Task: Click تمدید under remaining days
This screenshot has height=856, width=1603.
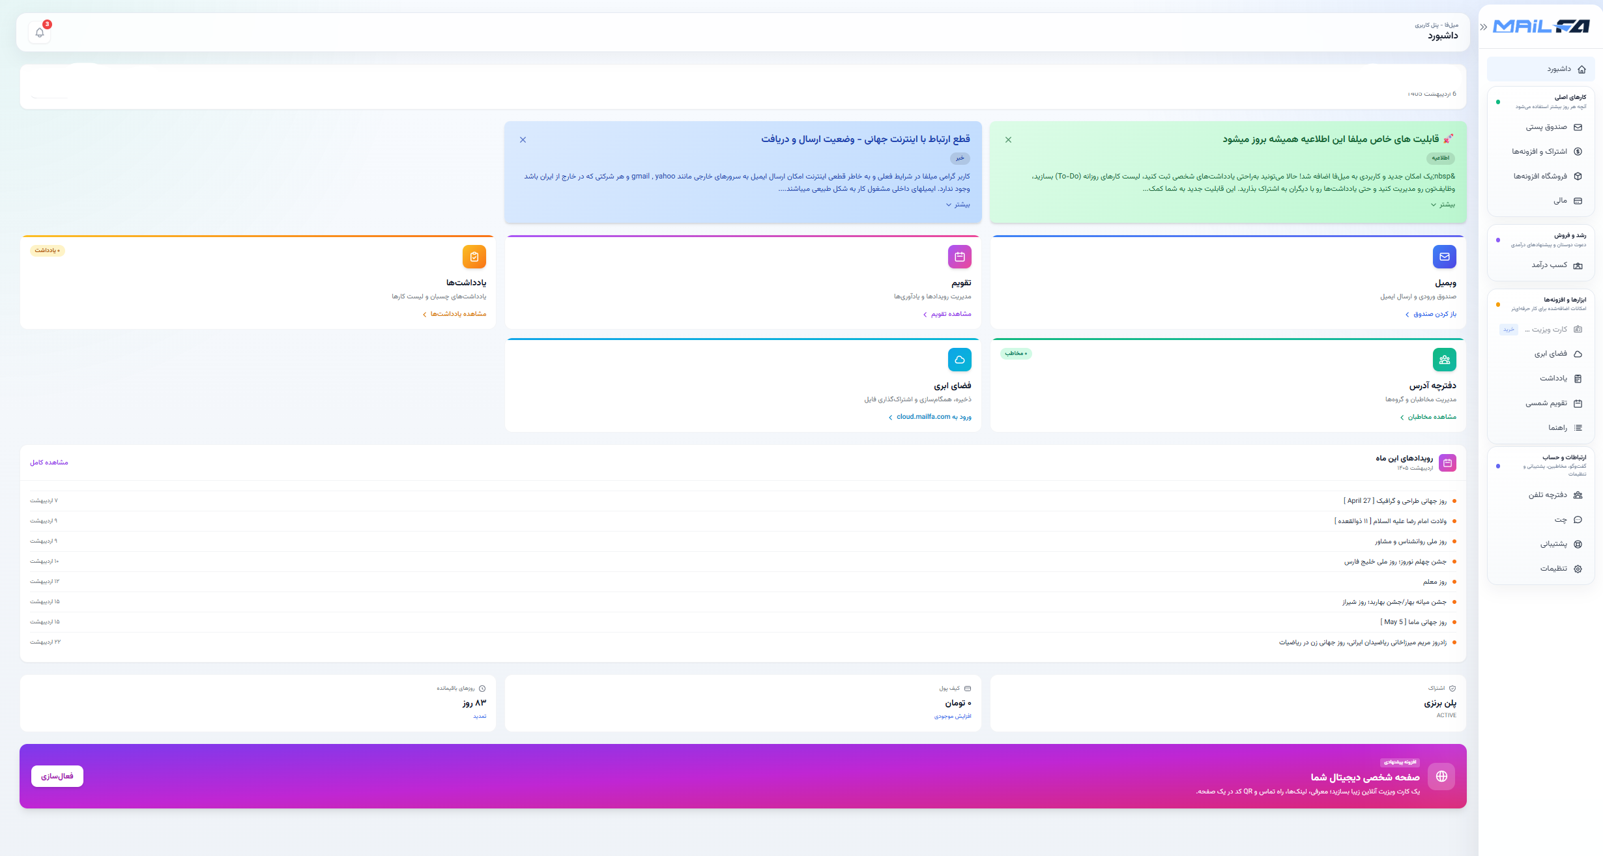Action: pos(480,716)
